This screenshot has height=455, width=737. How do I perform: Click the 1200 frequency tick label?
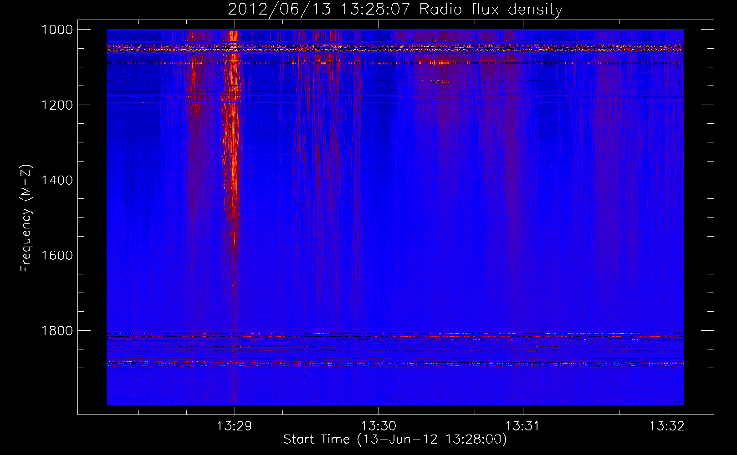point(57,105)
